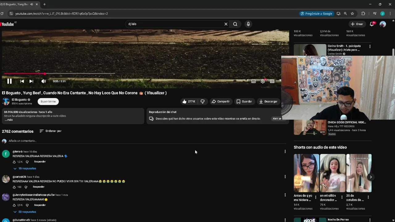Expand 15 respuestas under @ferrx-b comment

pos(25,168)
